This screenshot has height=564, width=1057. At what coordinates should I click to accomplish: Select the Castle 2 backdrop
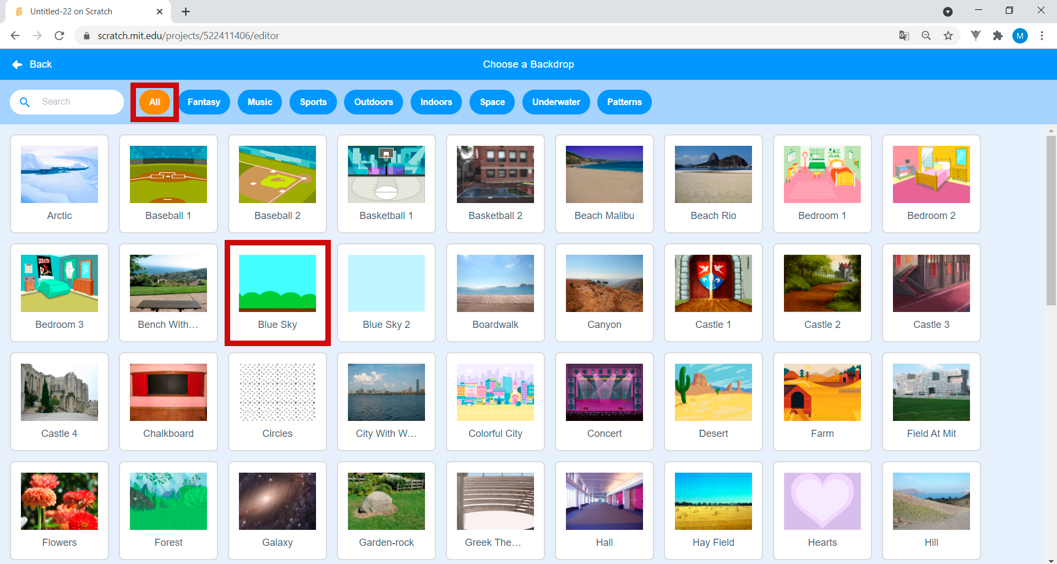[822, 293]
